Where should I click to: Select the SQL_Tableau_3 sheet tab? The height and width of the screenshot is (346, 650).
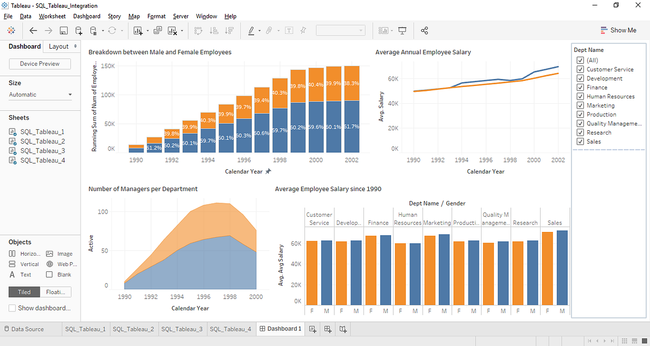pos(182,328)
